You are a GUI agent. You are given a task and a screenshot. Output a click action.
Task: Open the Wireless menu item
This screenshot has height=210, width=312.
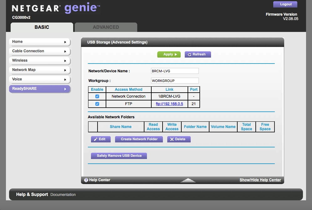(x=40, y=61)
